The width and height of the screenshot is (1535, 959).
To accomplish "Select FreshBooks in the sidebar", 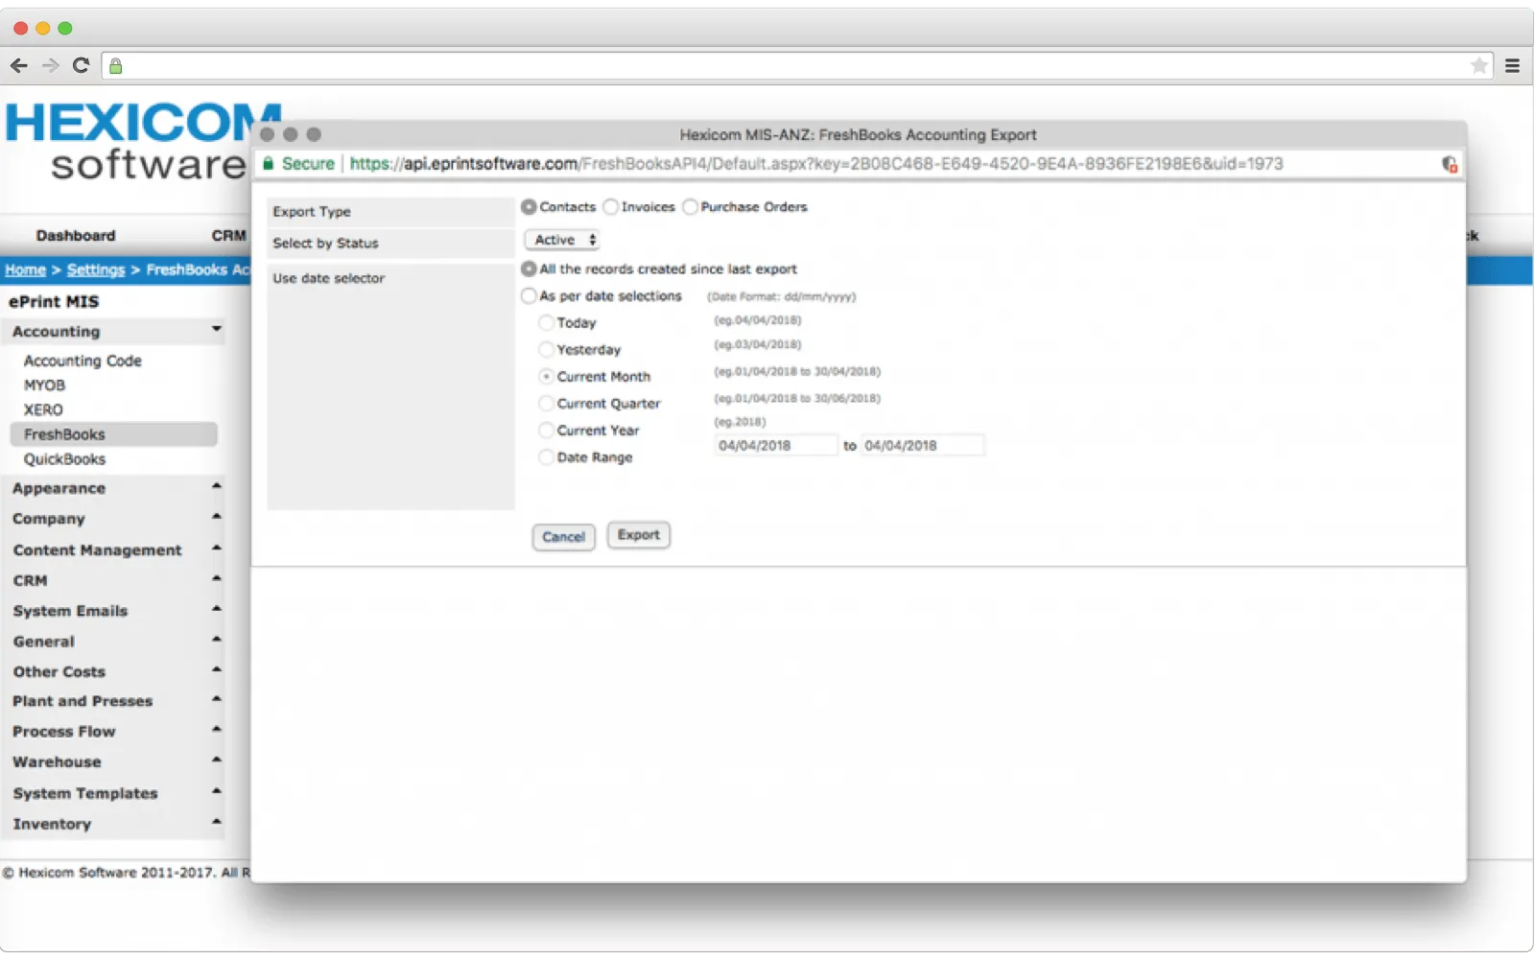I will pyautogui.click(x=114, y=434).
